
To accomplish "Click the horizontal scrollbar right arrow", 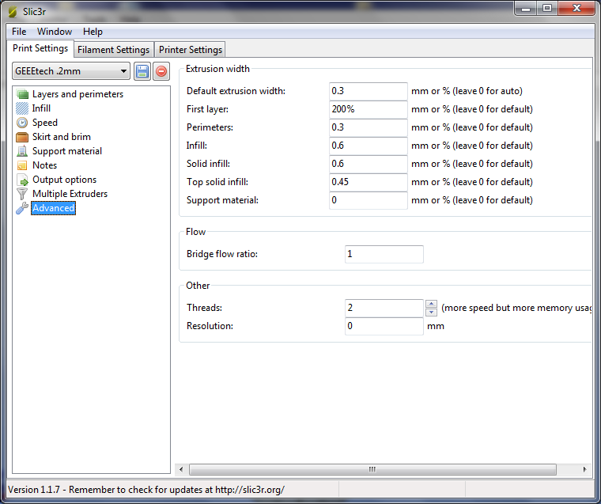I will tap(585, 469).
